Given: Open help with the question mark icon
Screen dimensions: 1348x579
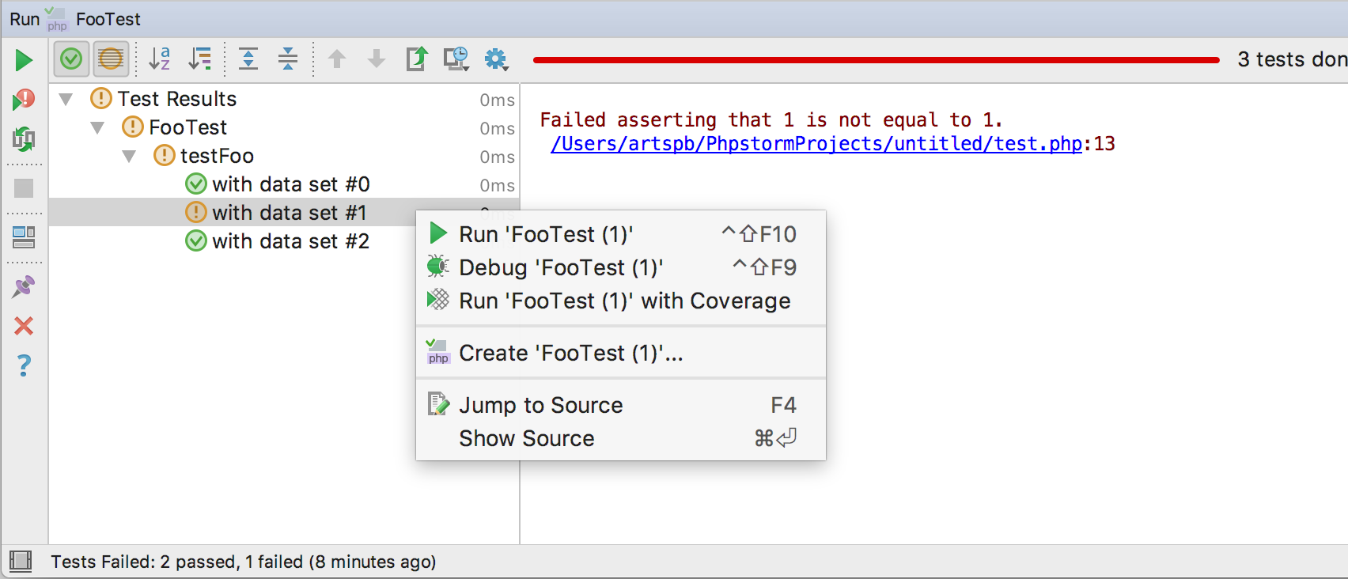Looking at the screenshot, I should click(24, 365).
